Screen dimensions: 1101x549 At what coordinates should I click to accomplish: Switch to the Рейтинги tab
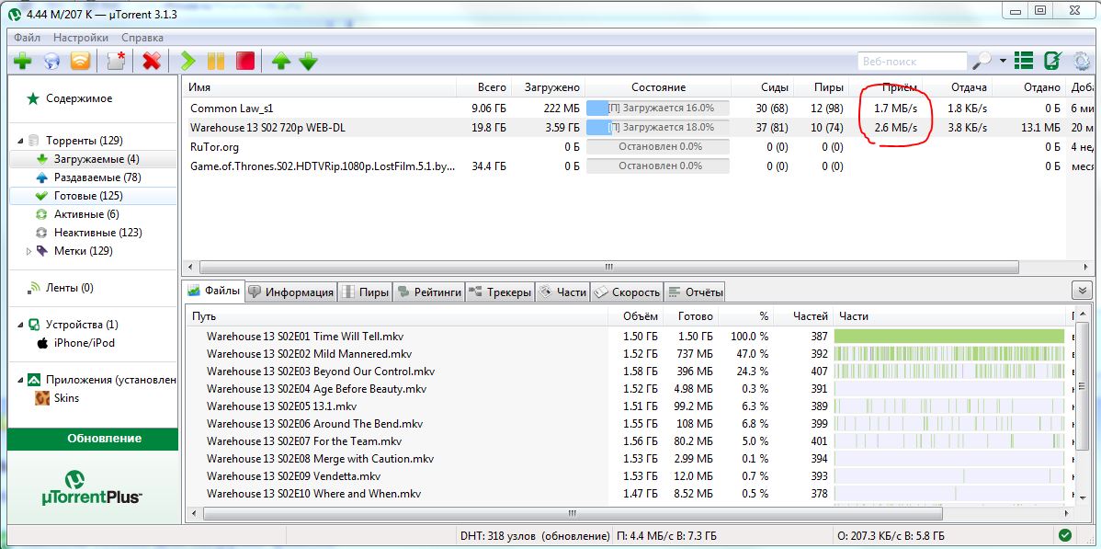point(428,292)
